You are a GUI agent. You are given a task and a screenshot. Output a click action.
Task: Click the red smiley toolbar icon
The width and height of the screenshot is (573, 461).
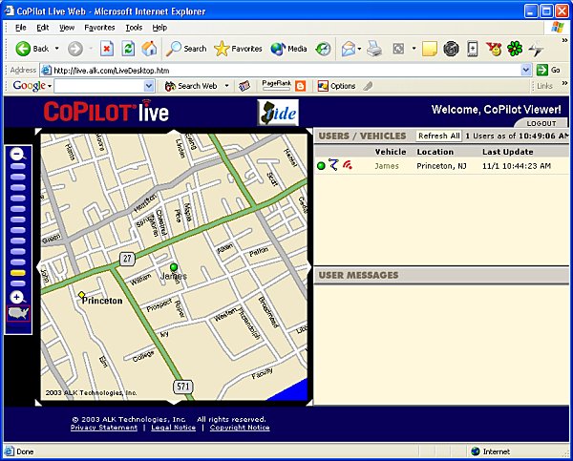(x=494, y=49)
